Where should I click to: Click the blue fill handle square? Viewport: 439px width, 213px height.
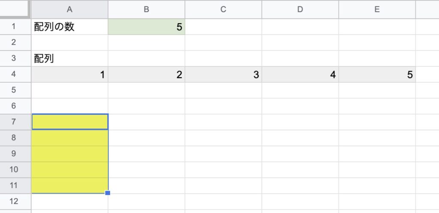tap(108, 193)
